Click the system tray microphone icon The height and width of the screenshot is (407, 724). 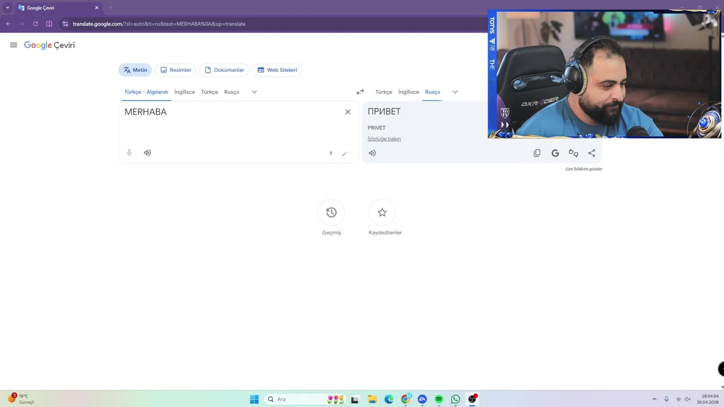click(x=667, y=399)
